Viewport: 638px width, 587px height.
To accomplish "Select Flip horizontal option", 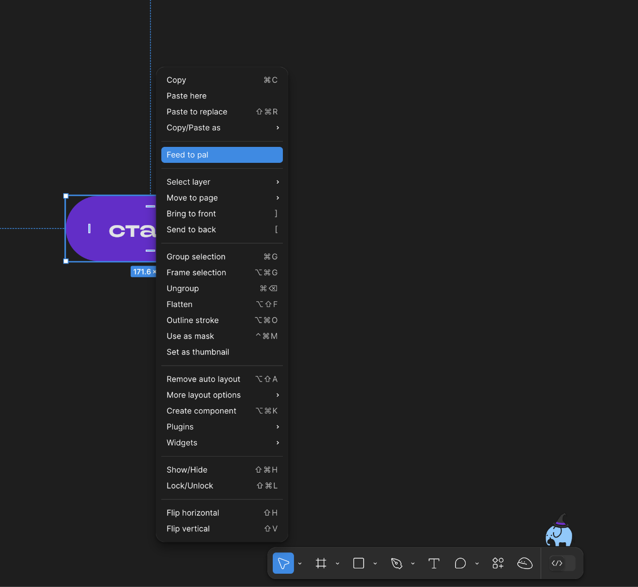I will (x=193, y=513).
